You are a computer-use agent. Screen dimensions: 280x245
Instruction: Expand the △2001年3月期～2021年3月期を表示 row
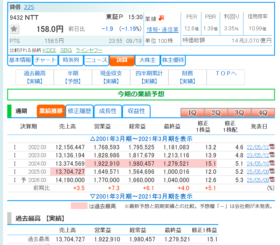click(x=141, y=139)
